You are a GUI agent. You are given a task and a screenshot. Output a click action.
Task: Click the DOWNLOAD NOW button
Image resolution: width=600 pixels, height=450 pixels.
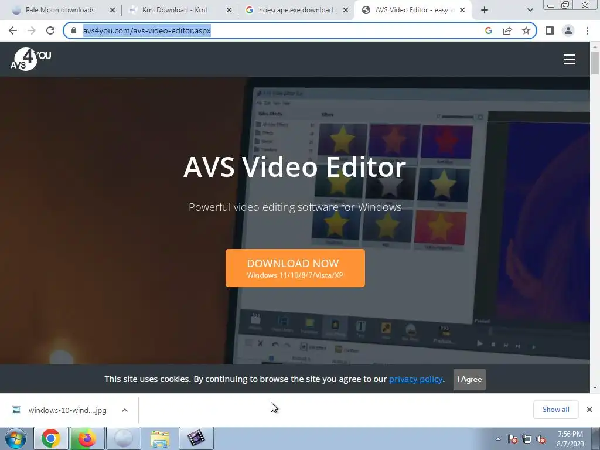[295, 268]
